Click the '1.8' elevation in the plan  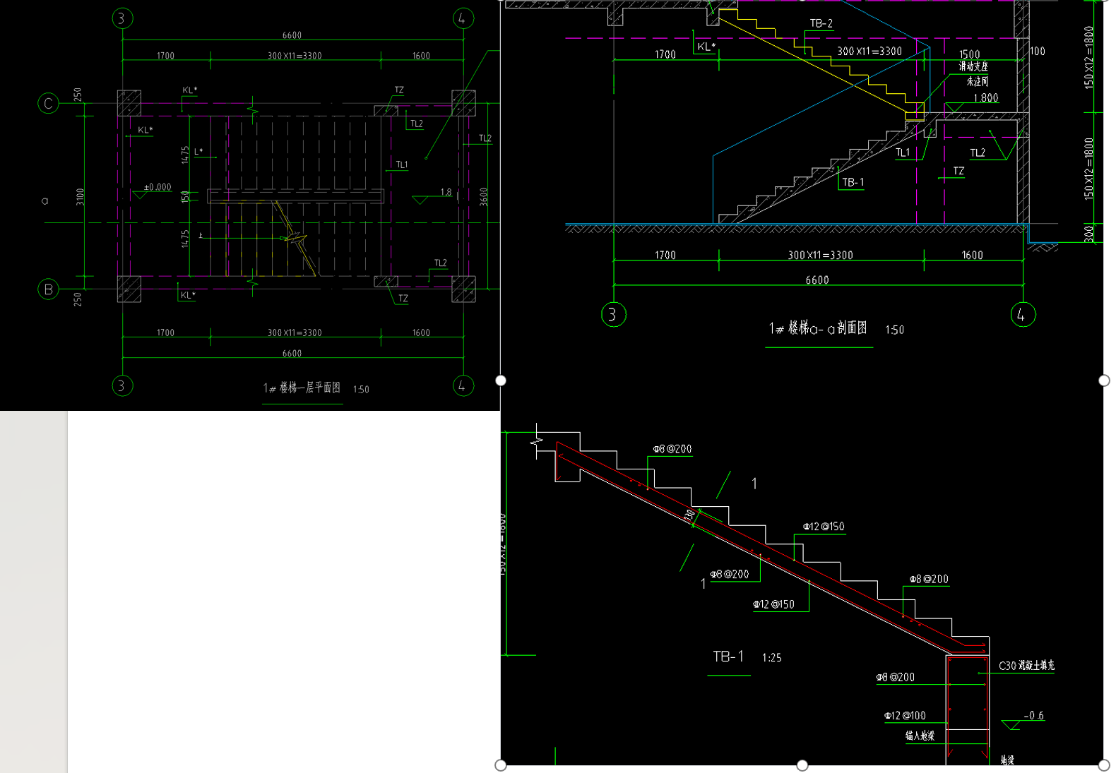[x=446, y=192]
